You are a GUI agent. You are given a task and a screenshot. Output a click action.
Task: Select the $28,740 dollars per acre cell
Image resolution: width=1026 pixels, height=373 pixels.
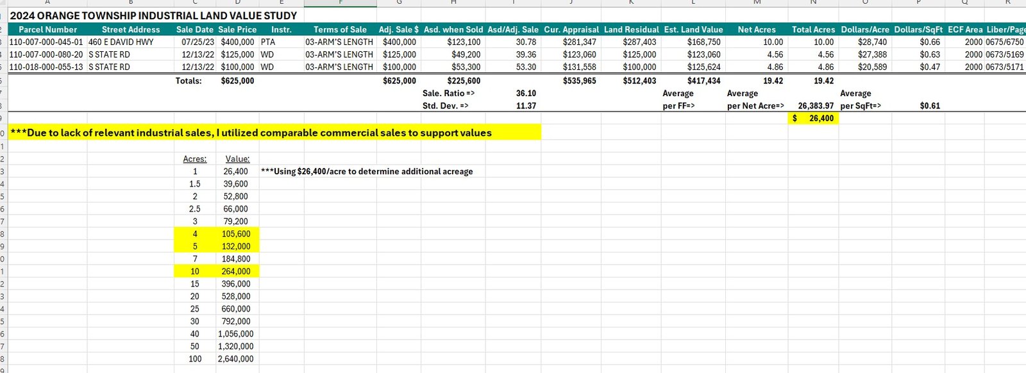[x=872, y=42]
